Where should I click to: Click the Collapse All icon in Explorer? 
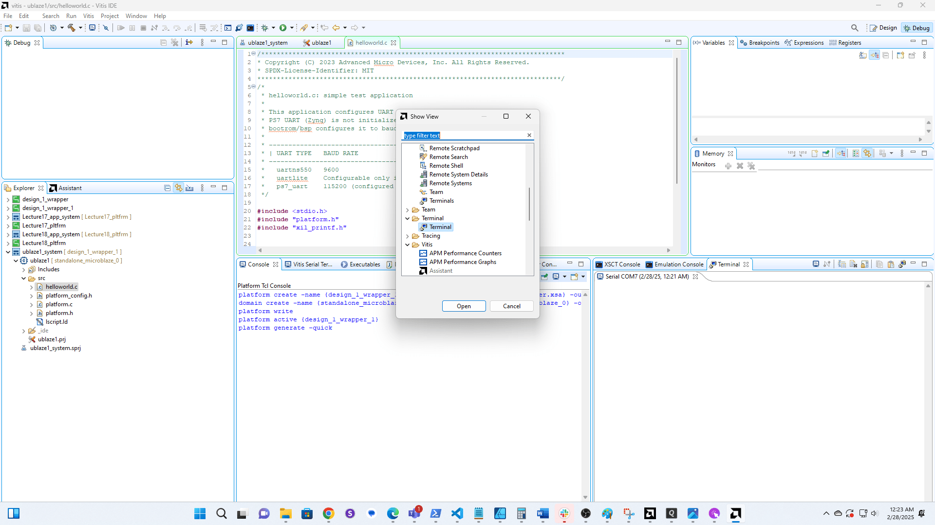167,188
